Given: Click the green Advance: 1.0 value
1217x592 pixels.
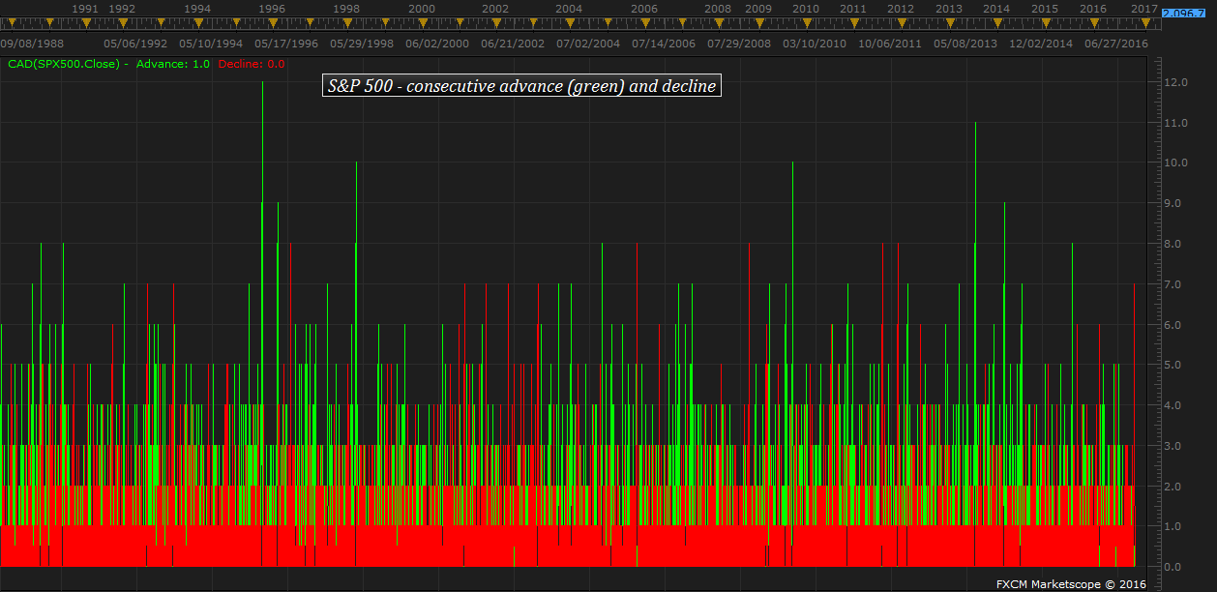Looking at the screenshot, I should tap(173, 64).
